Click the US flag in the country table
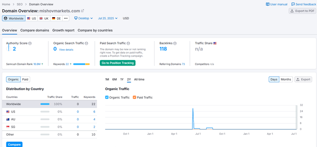The width and height of the screenshot is (317, 147). (8, 112)
